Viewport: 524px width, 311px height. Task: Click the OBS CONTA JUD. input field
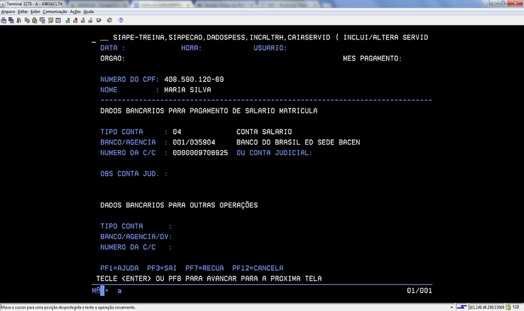(x=205, y=174)
